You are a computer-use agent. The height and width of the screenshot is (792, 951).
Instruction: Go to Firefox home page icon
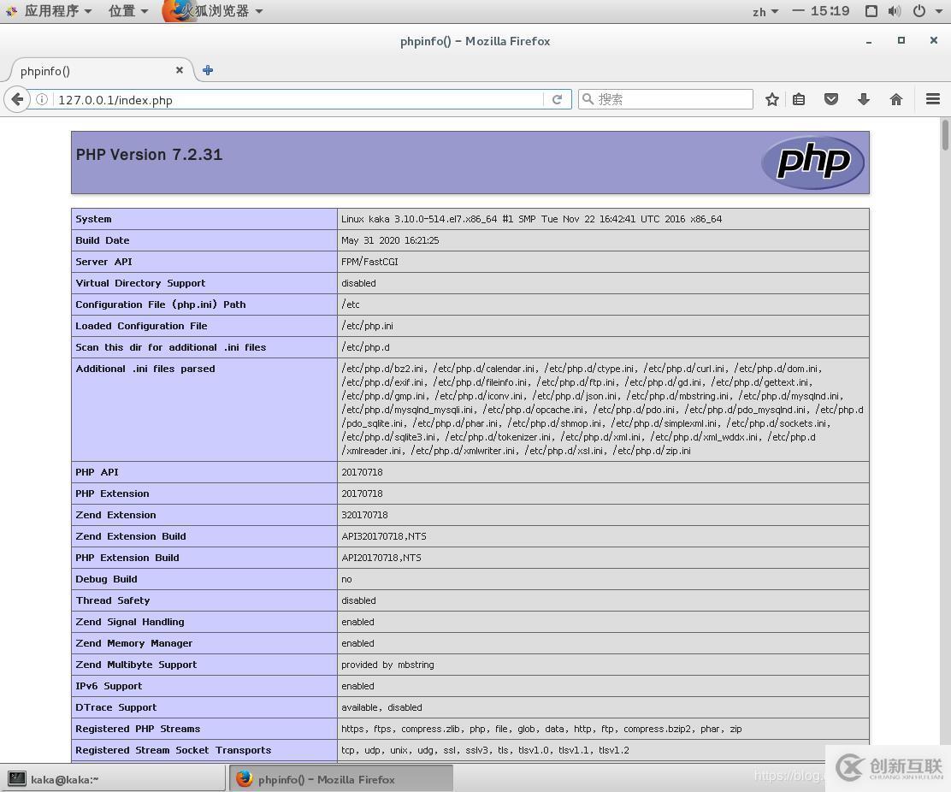[x=895, y=99]
